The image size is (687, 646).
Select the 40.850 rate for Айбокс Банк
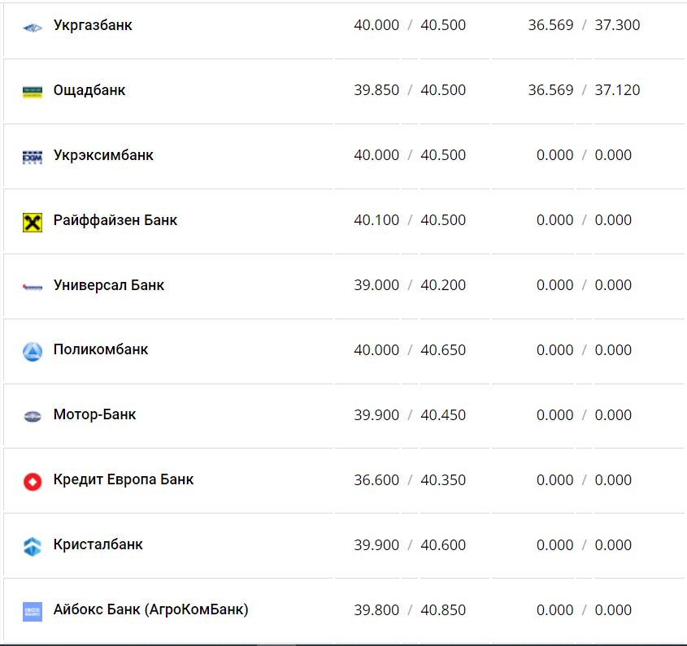coord(443,610)
